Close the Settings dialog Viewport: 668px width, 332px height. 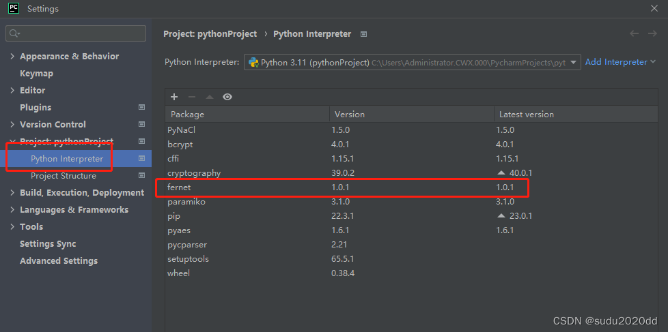[654, 8]
